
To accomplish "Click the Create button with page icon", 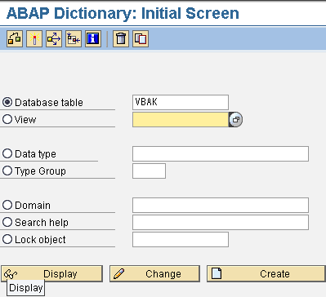I will (266, 273).
